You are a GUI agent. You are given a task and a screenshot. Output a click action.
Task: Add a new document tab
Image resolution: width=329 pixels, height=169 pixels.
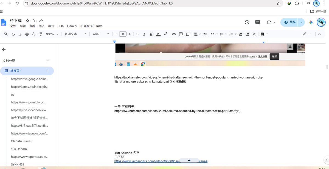(48, 61)
